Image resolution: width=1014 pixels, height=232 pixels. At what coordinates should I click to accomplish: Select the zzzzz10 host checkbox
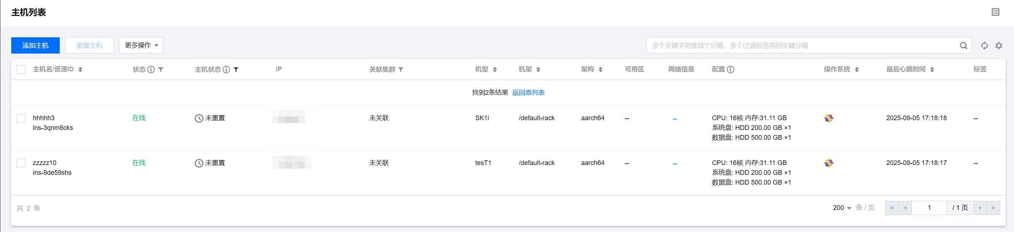point(21,163)
